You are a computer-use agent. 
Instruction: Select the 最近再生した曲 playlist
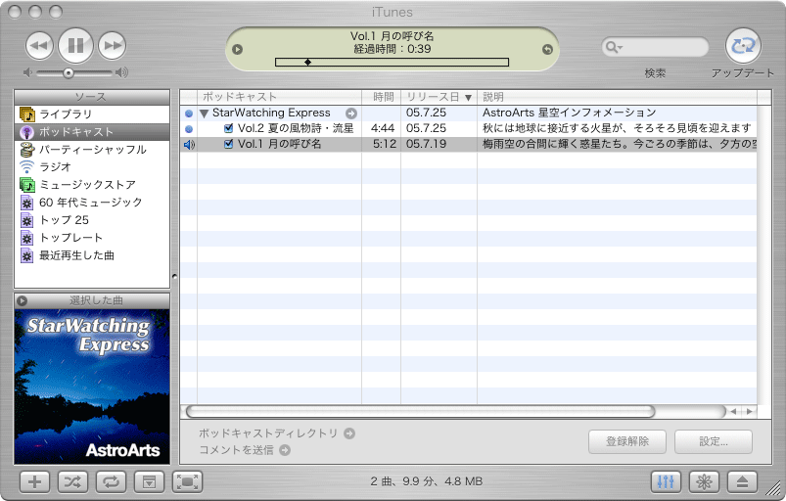tap(92, 255)
